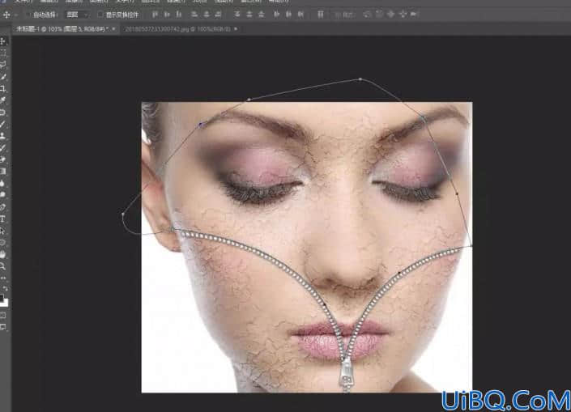Select the Lasso tool
The image size is (571, 412).
click(x=3, y=65)
